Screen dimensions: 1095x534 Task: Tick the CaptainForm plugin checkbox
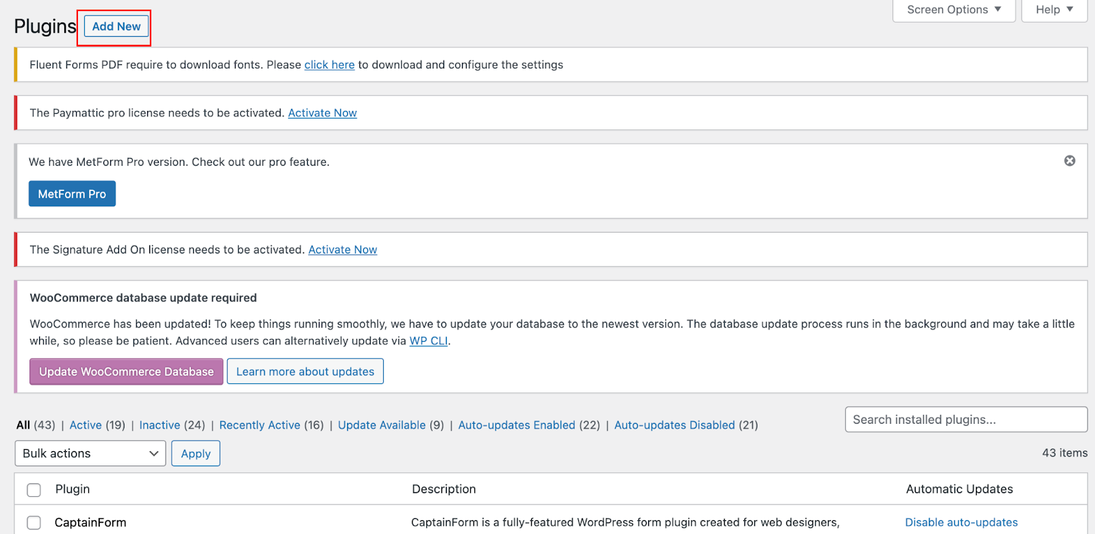tap(34, 523)
